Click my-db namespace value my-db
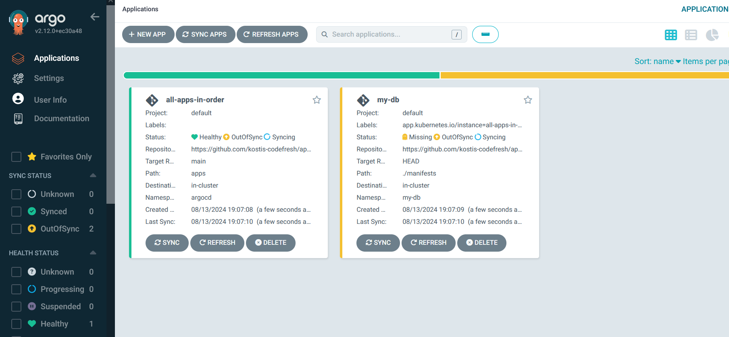 point(411,197)
